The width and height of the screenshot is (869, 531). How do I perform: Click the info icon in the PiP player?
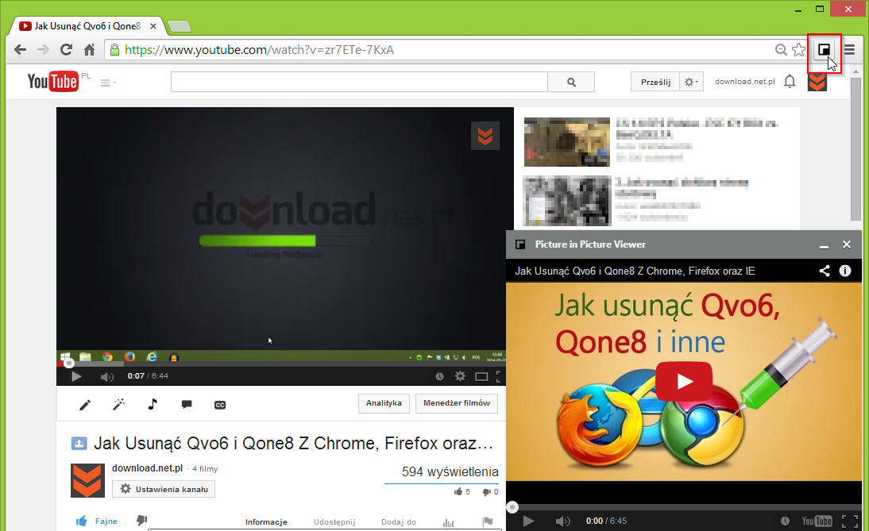pyautogui.click(x=845, y=271)
